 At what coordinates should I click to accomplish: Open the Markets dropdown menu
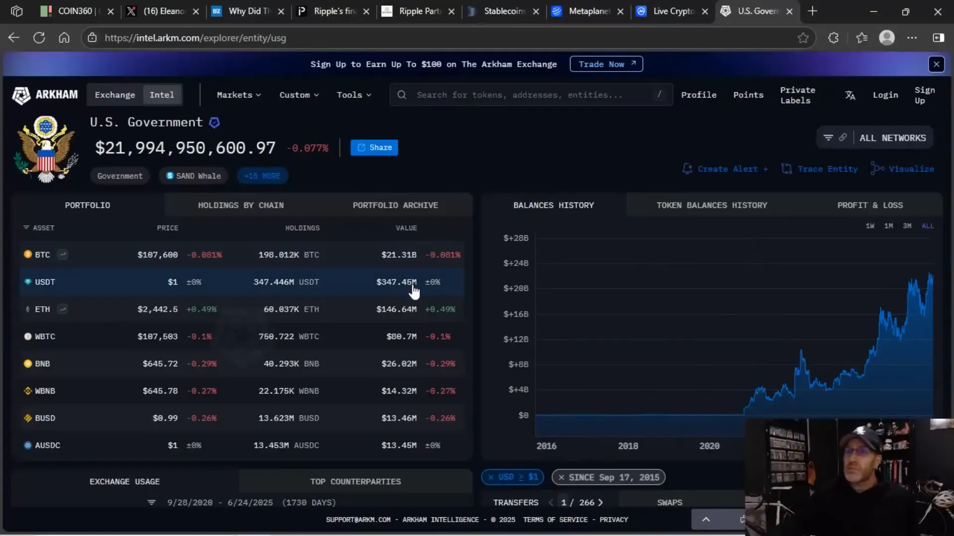click(x=239, y=95)
